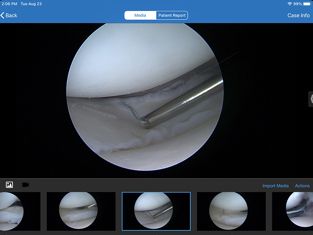Open the Actions menu
This screenshot has height=235, width=313.
pyautogui.click(x=302, y=186)
